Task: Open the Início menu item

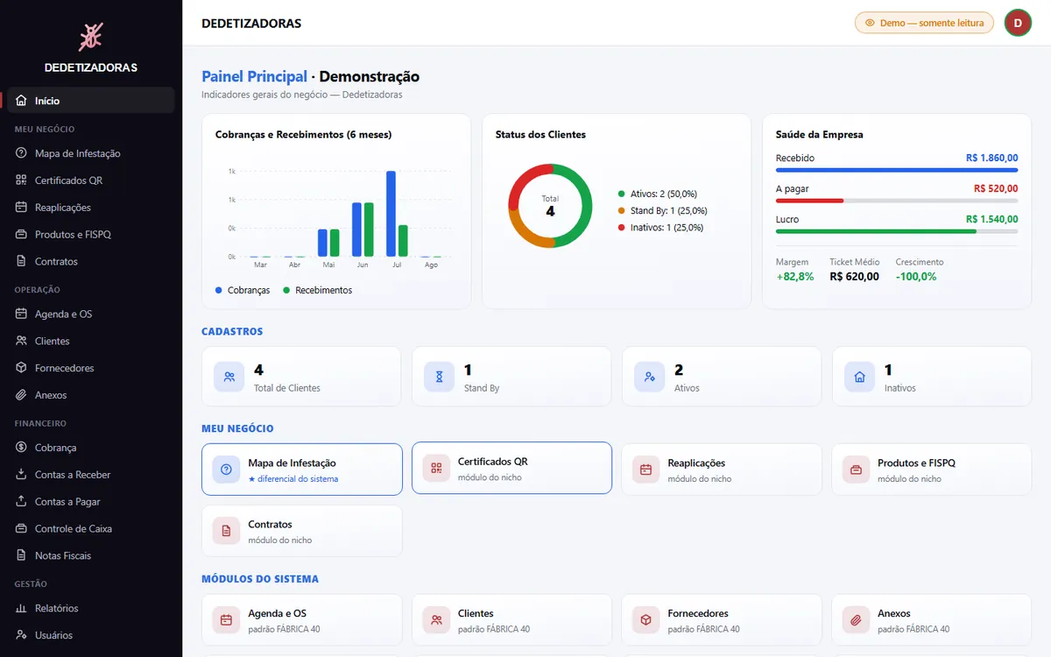Action: tap(91, 101)
